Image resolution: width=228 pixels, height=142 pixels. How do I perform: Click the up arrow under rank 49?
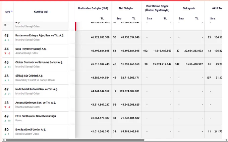[x=5, y=121]
